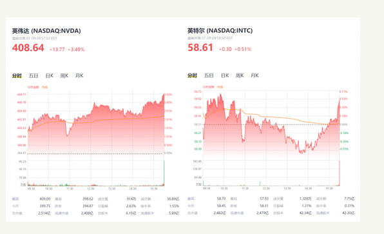The image size is (384, 234).
Task: Click NVDA price 408.64
Action: (x=28, y=48)
